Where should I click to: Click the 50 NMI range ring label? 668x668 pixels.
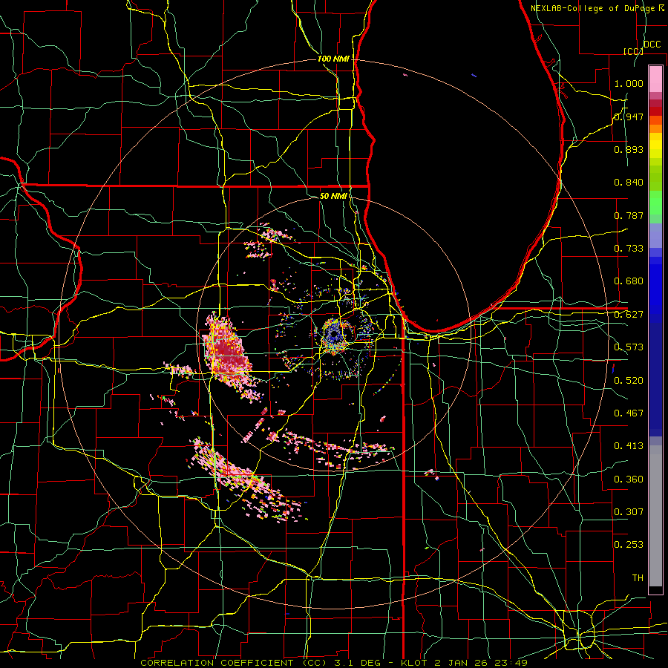[x=333, y=196]
